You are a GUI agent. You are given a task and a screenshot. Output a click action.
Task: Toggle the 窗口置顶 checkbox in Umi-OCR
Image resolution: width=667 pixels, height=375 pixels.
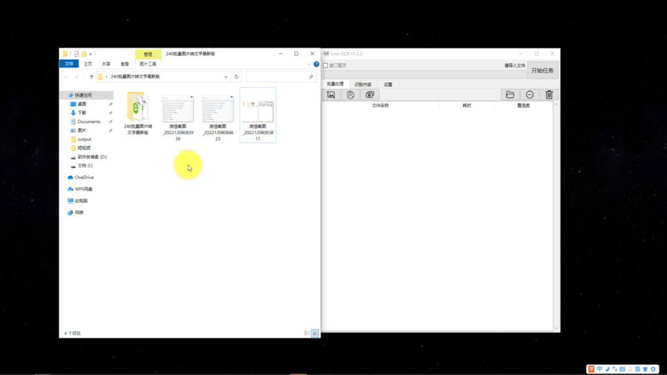(326, 65)
